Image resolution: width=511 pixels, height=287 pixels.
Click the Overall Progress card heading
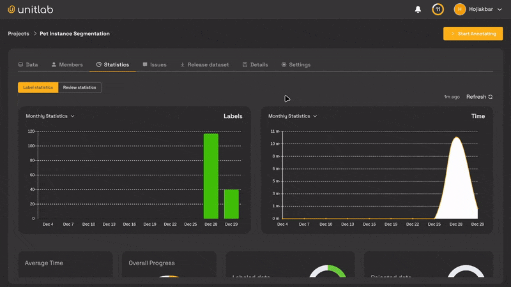click(x=151, y=263)
